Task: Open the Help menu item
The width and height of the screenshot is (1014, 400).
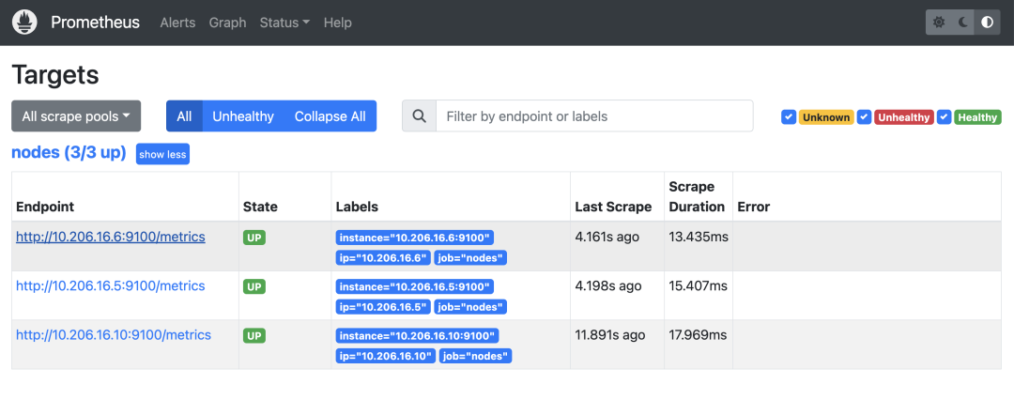Action: coord(337,23)
